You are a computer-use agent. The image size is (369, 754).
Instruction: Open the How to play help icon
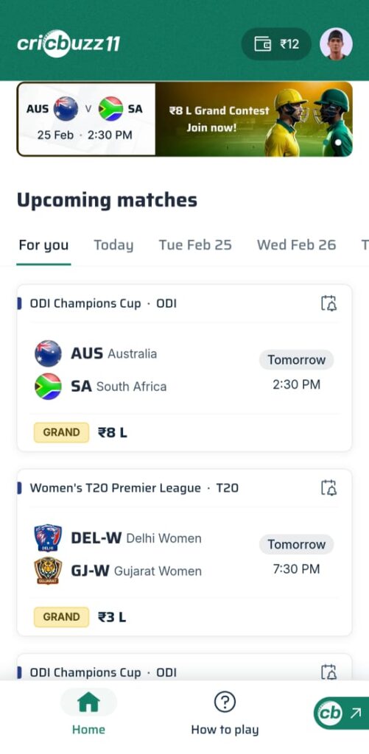point(224,702)
